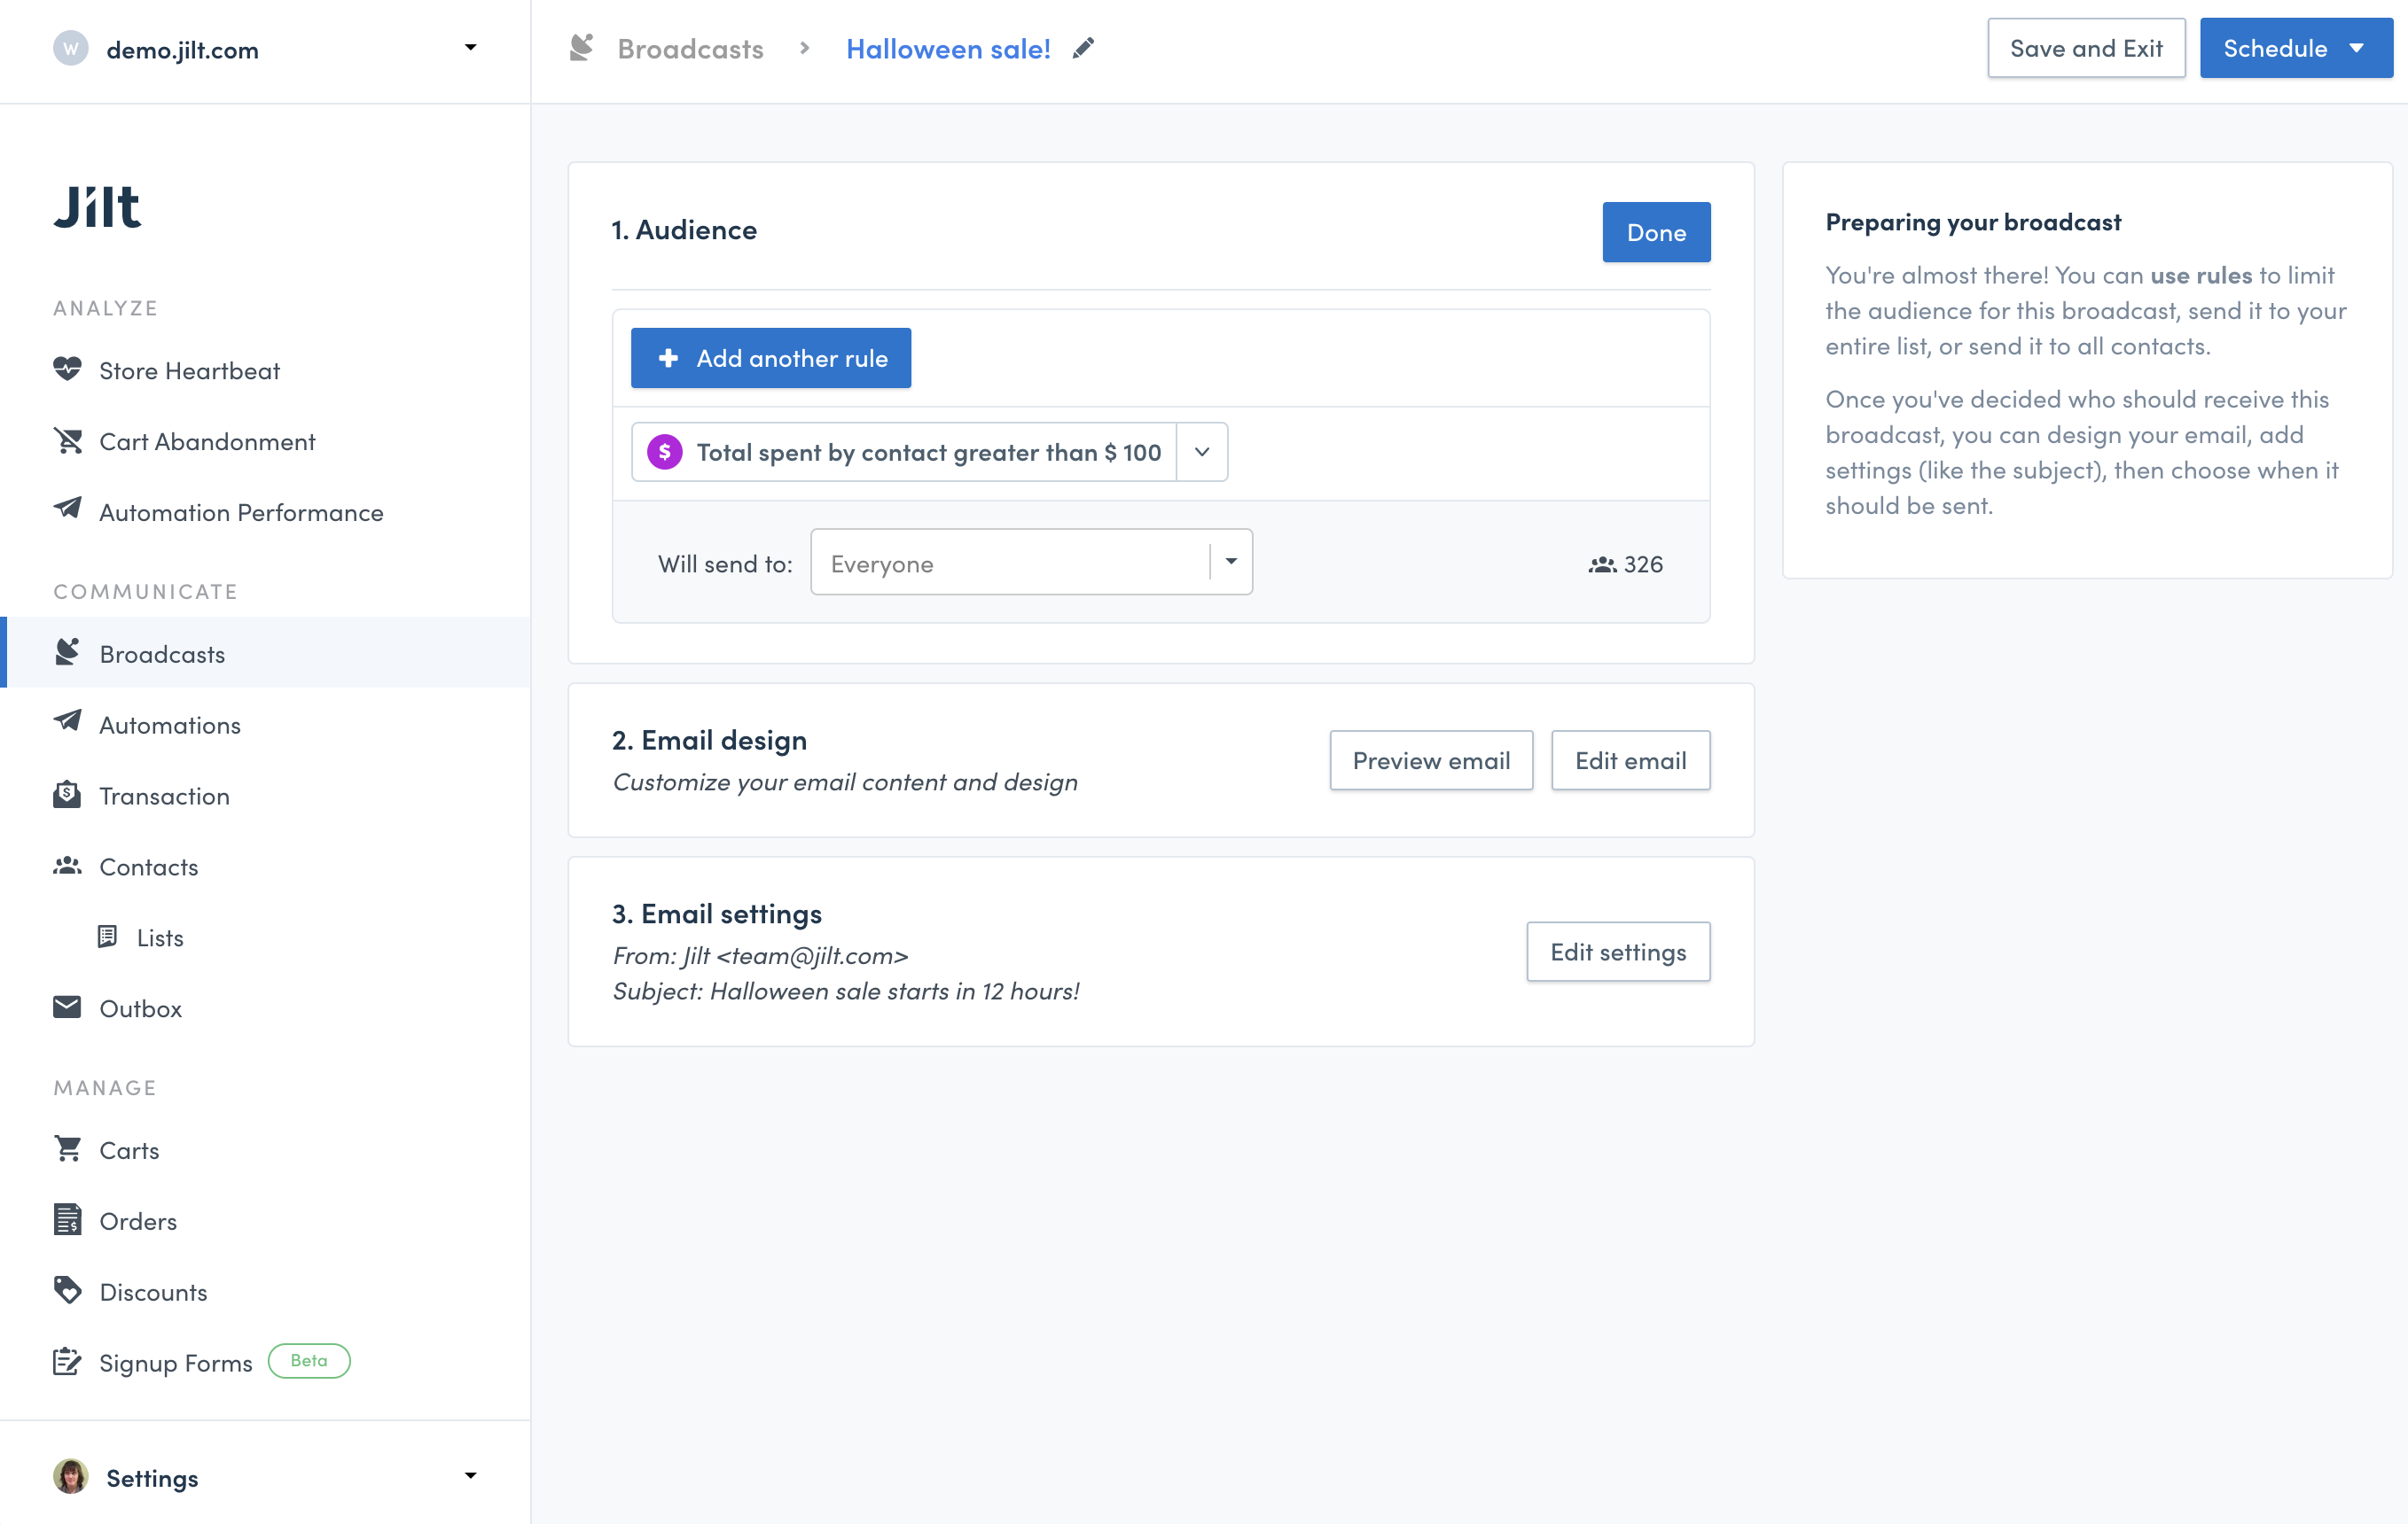Screen dimensions: 2408x1524
Task: Click the purple dollar rule icon
Action: click(x=665, y=453)
